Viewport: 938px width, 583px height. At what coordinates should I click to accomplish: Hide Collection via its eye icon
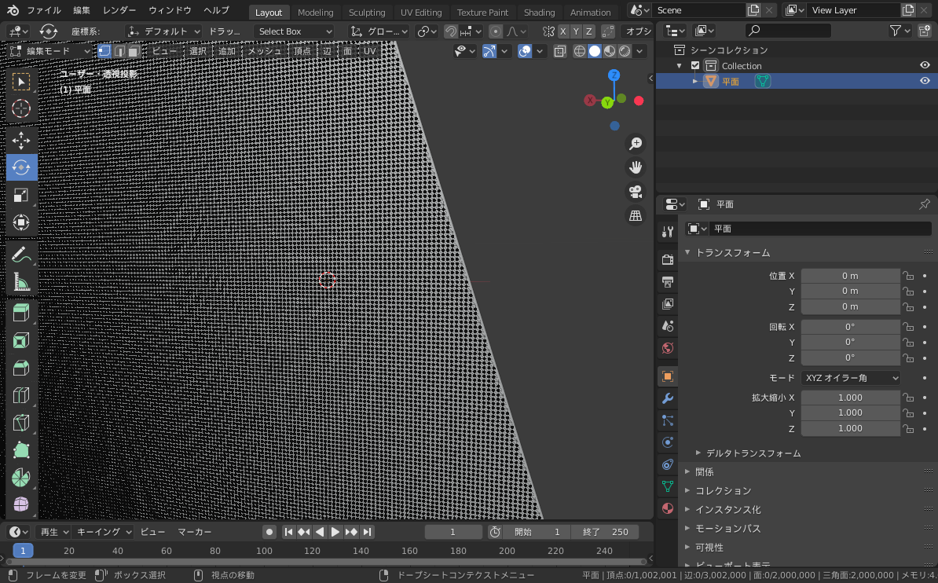pyautogui.click(x=925, y=65)
